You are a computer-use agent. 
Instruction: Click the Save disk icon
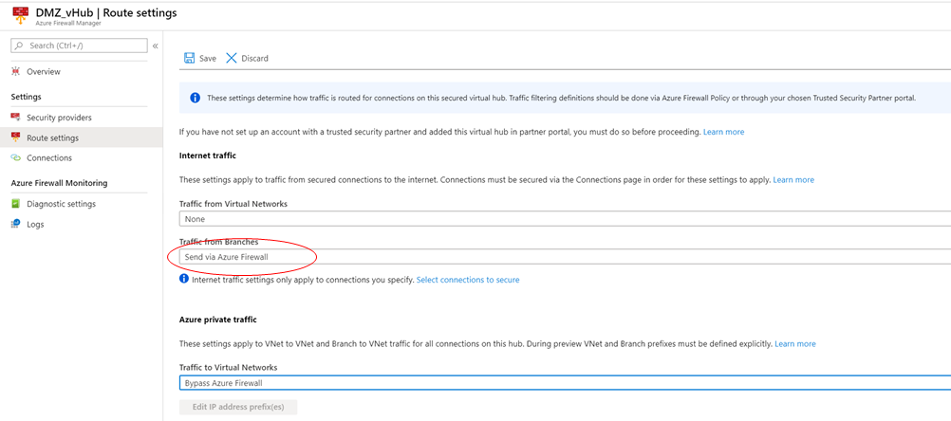[x=189, y=58]
